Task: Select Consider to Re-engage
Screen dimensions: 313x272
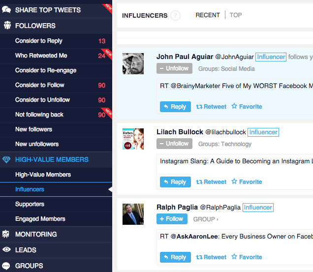Action: [56, 70]
